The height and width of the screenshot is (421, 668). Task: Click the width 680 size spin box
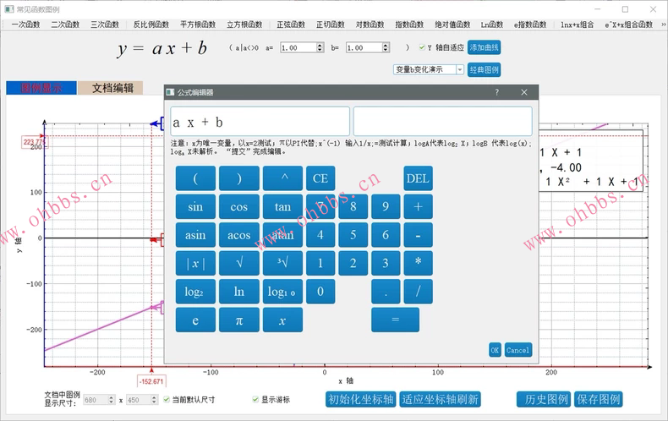click(99, 400)
